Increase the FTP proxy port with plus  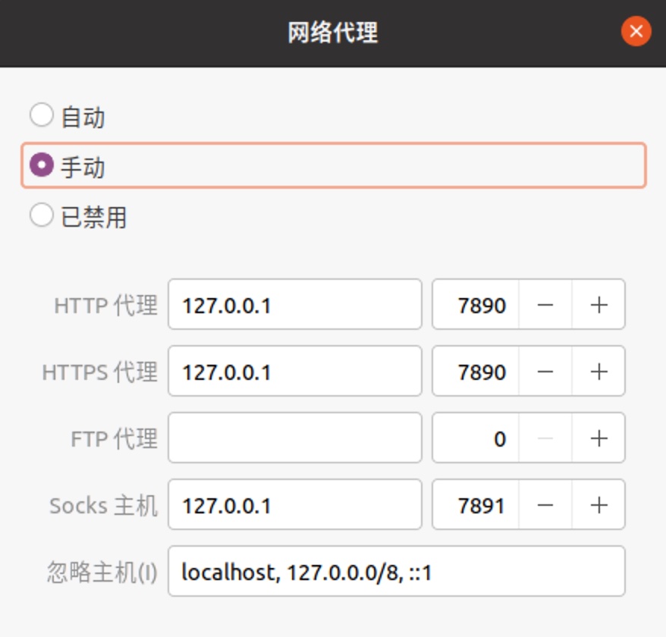point(598,438)
